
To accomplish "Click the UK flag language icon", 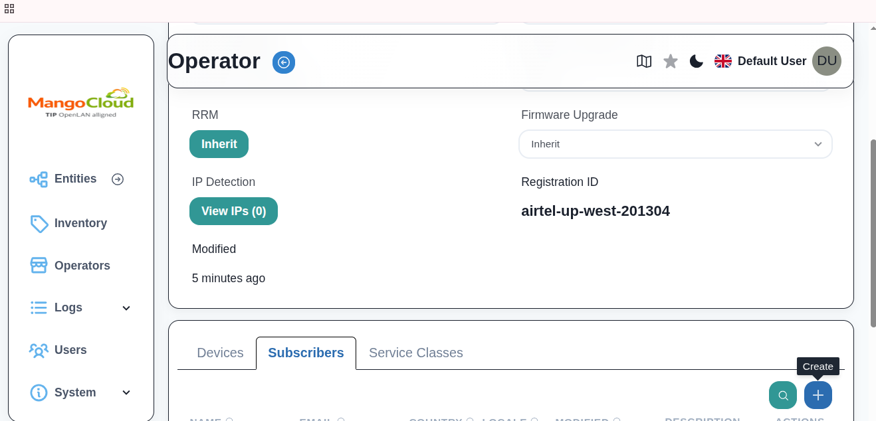I will point(722,61).
